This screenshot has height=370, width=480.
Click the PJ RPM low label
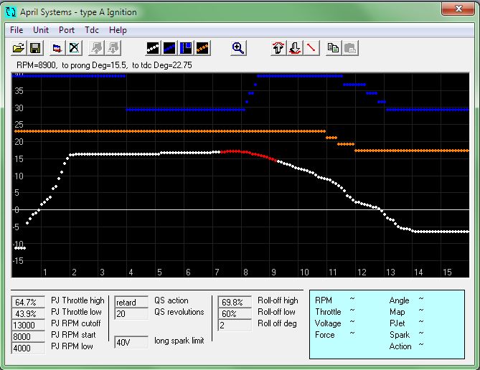pyautogui.click(x=72, y=346)
